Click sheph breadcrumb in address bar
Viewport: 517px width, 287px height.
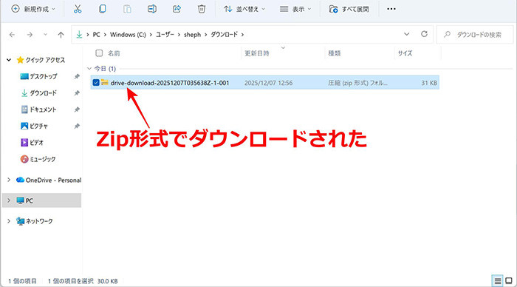pyautogui.click(x=192, y=34)
